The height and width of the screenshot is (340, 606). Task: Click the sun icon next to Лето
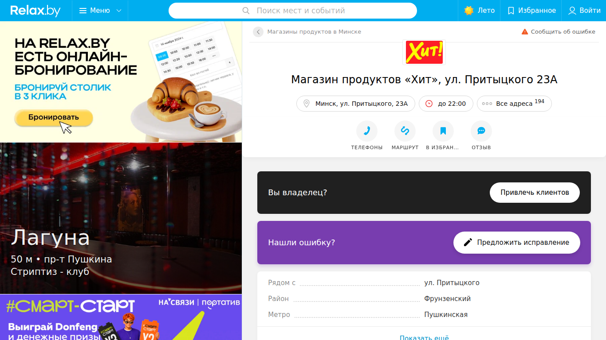tap(469, 11)
